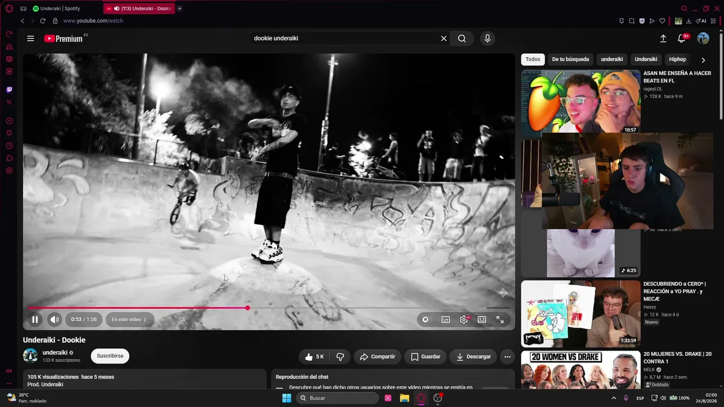Open the YouTube notifications bell
The height and width of the screenshot is (407, 724).
682,38
